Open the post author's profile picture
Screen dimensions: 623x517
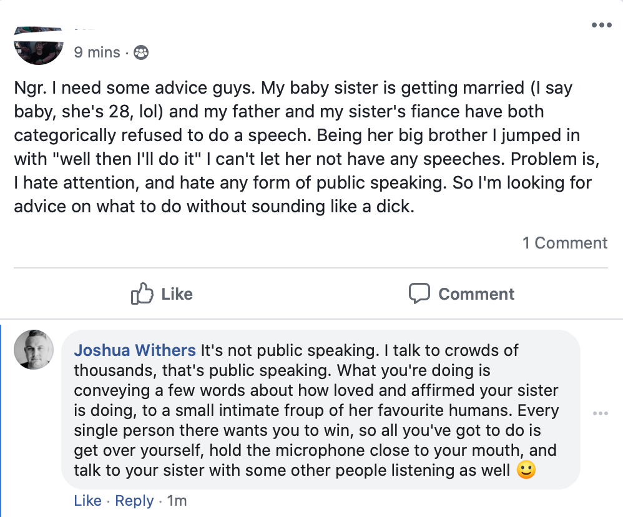coord(39,46)
